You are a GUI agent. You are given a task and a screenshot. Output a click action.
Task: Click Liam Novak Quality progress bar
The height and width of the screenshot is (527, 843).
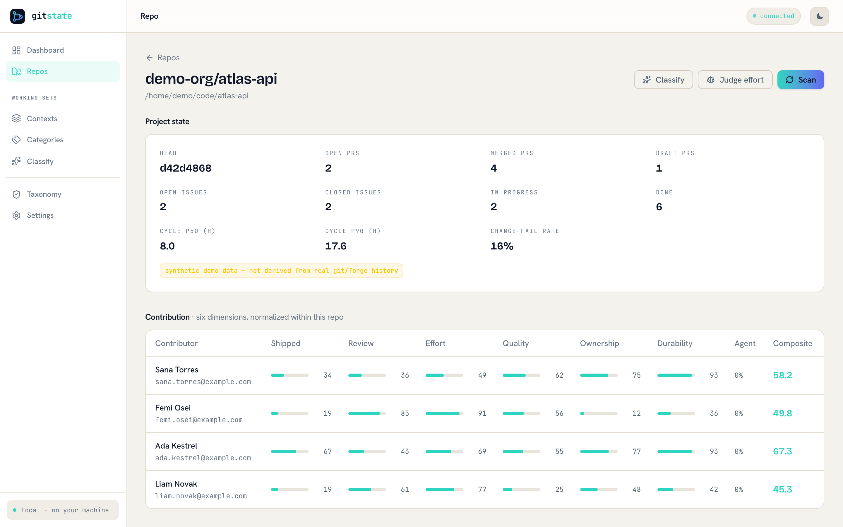[x=522, y=489]
